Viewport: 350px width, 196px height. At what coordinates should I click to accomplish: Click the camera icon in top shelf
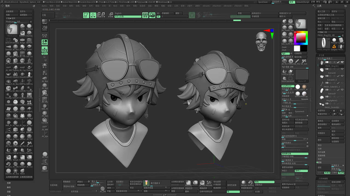pos(152,15)
